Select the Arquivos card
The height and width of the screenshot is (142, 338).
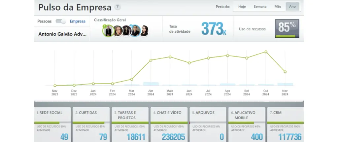pyautogui.click(x=208, y=124)
